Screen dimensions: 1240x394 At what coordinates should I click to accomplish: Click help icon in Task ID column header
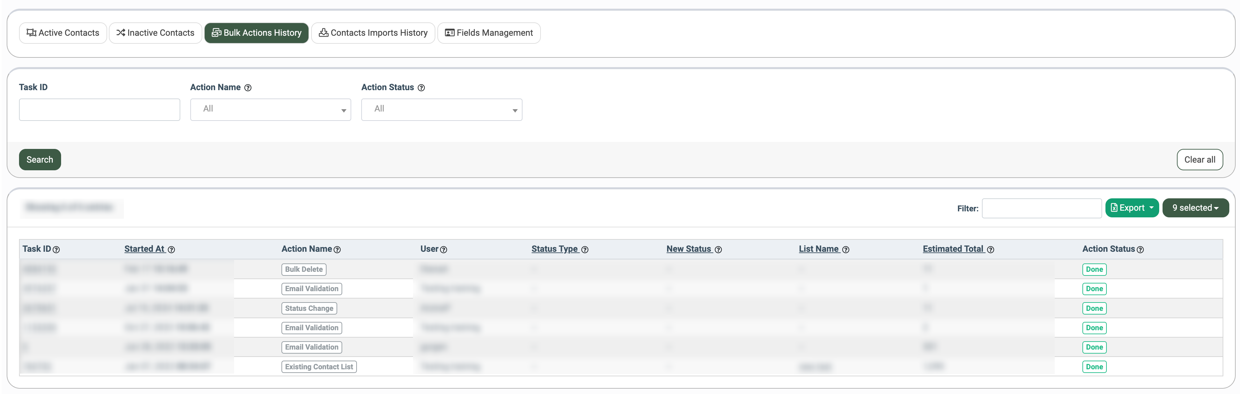point(56,249)
